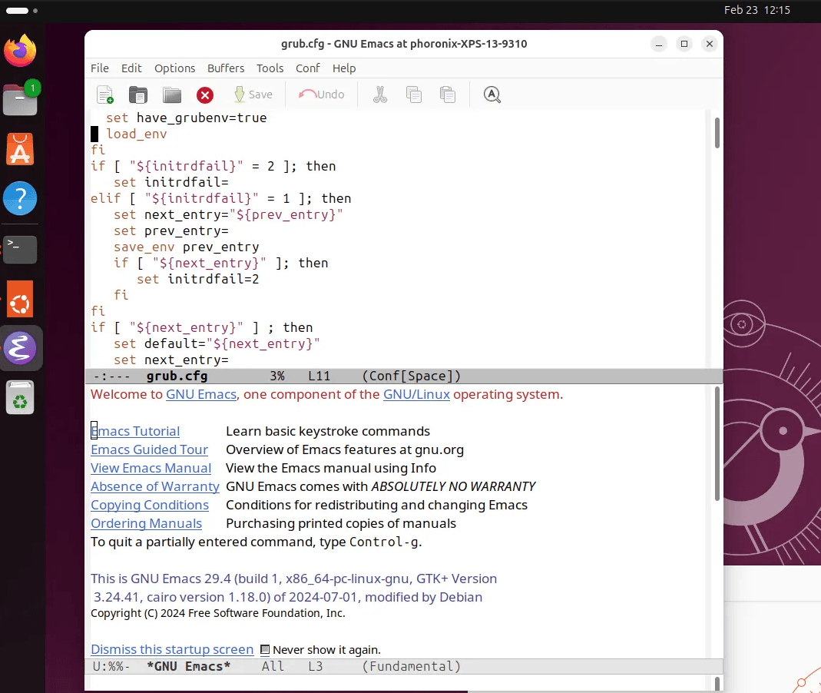Image resolution: width=821 pixels, height=693 pixels.
Task: Start search with the magnifier icon
Action: [x=492, y=94]
